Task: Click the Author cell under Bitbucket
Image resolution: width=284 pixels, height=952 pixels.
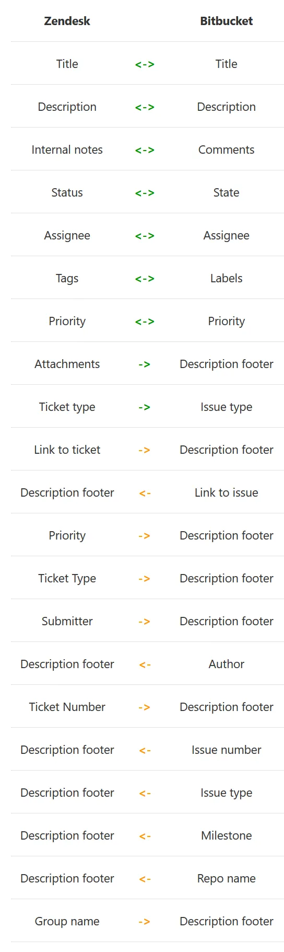Action: tap(227, 664)
